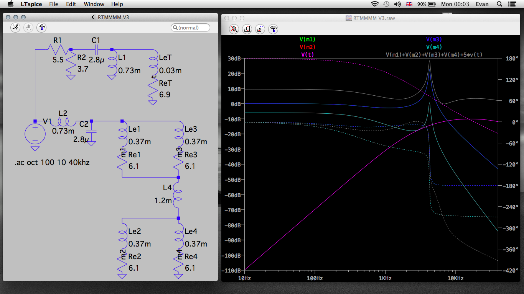Open the British flag input source menu
This screenshot has height=294, width=524.
(409, 4)
